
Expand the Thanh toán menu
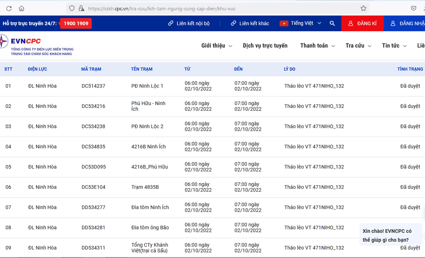tap(318, 46)
